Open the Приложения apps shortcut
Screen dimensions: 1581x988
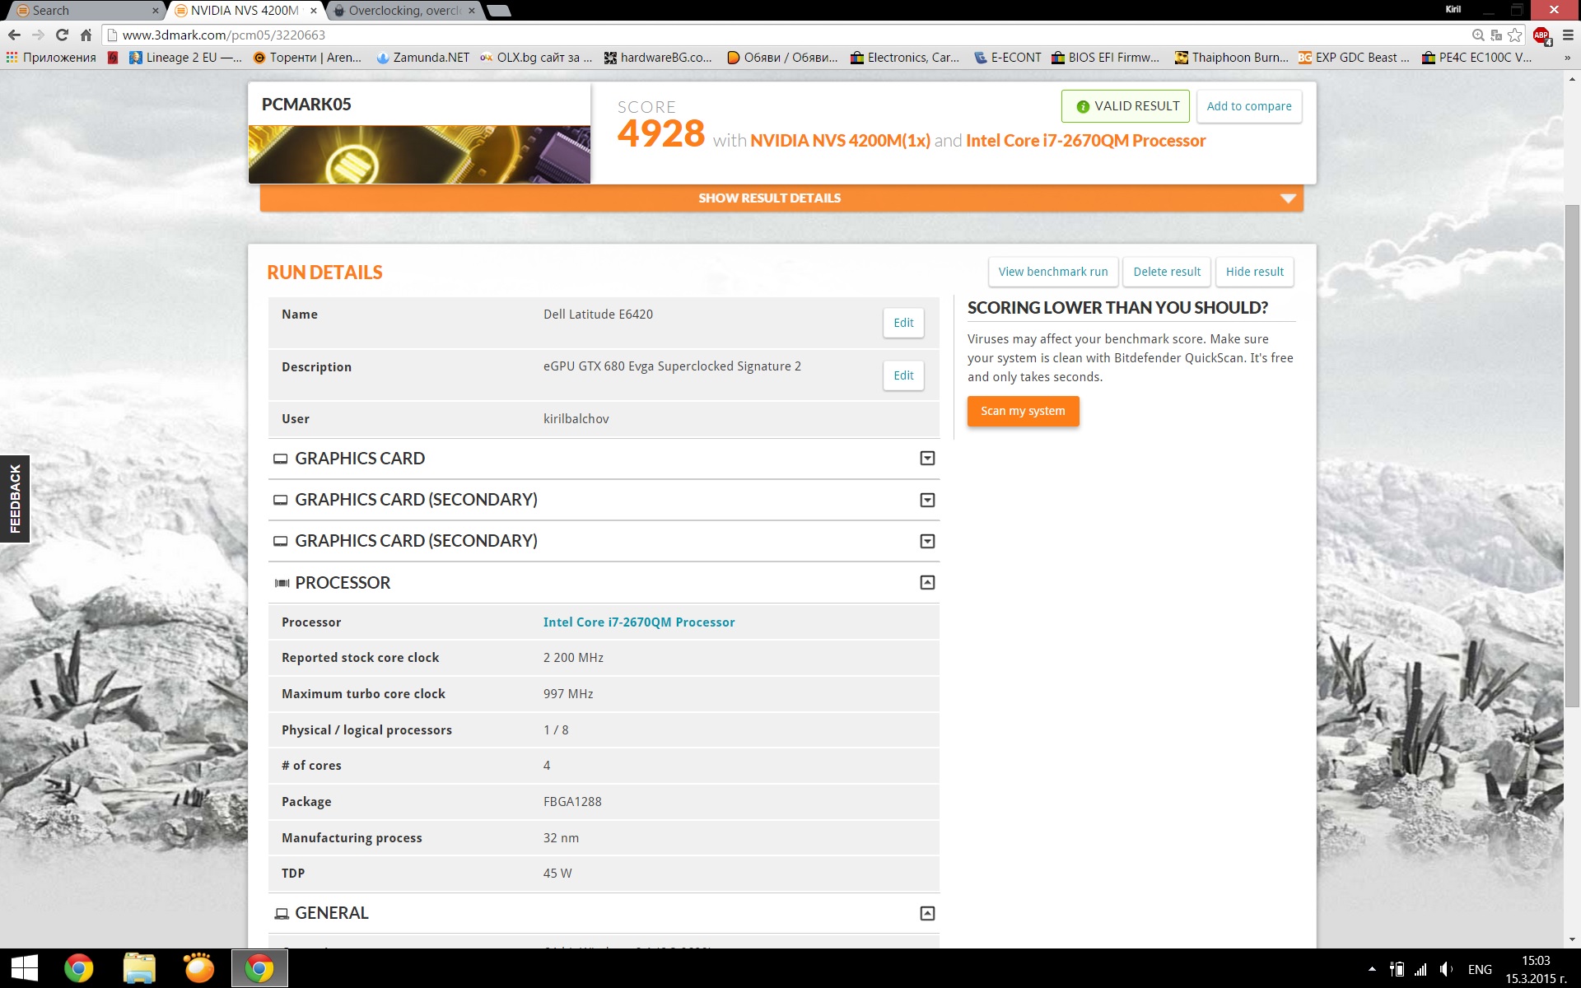click(x=51, y=58)
